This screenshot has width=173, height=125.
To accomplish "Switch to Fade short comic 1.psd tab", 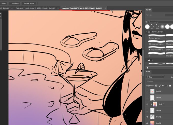I will coord(36,8).
